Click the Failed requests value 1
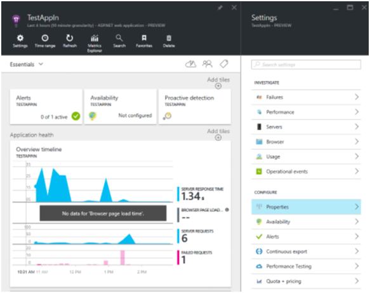The image size is (370, 293). coord(183,260)
